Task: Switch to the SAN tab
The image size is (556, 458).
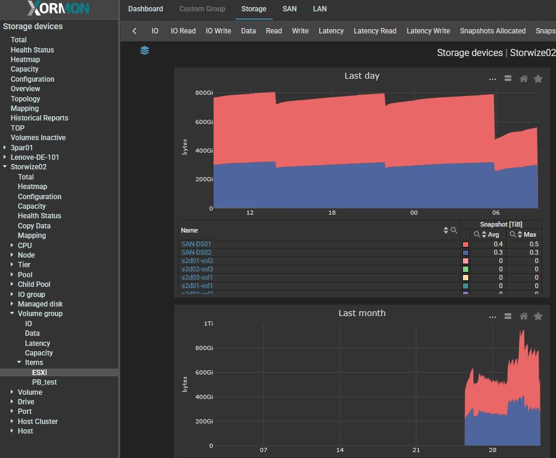Action: (x=289, y=9)
